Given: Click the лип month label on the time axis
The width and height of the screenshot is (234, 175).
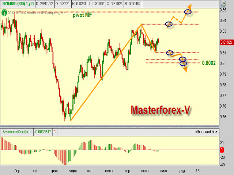Looking at the screenshot, I should 90,171.
